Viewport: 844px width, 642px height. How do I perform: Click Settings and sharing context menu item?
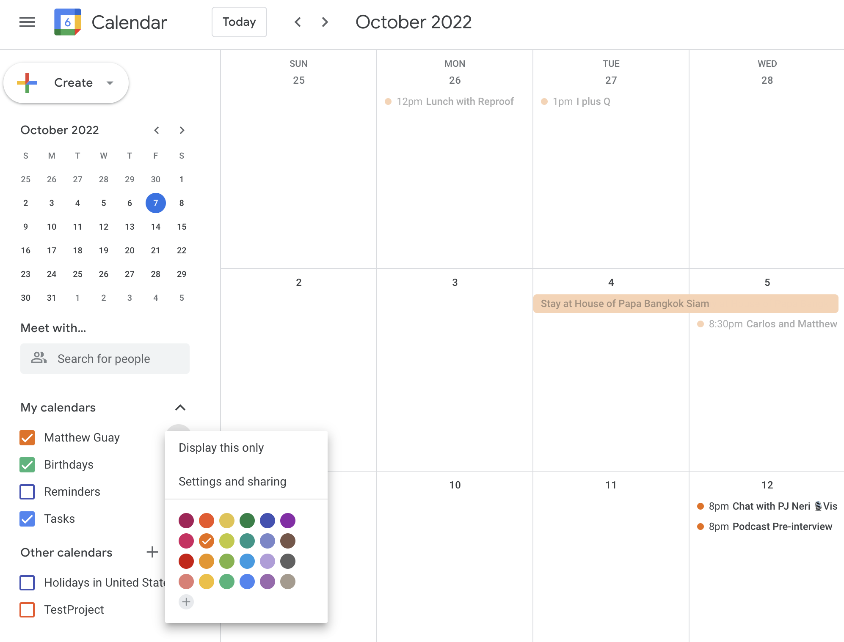[x=232, y=481]
